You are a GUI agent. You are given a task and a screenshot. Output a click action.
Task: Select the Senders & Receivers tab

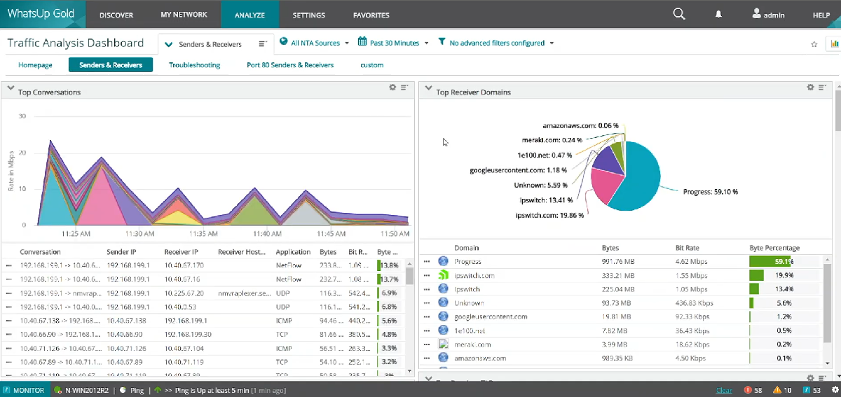[x=111, y=65]
